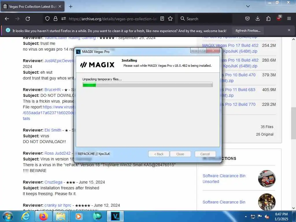Click the Refresh Firefox... button
Viewport: 296px width, 222px height.
(248, 31)
